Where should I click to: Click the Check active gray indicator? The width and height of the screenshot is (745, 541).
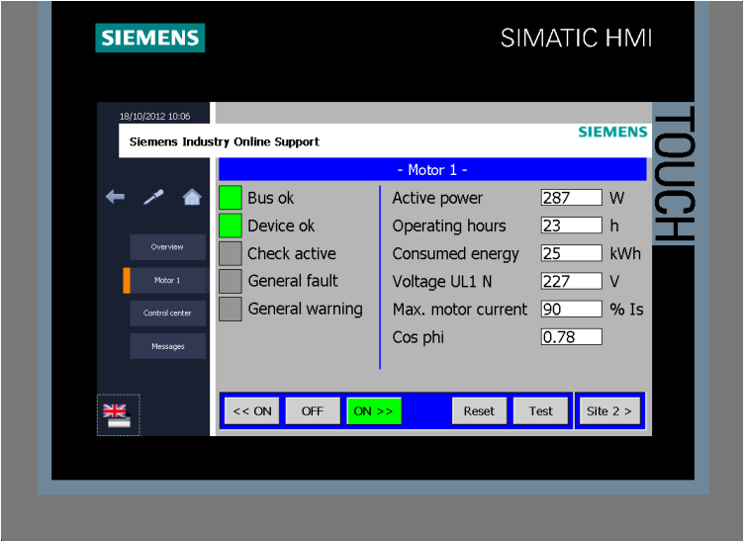231,253
